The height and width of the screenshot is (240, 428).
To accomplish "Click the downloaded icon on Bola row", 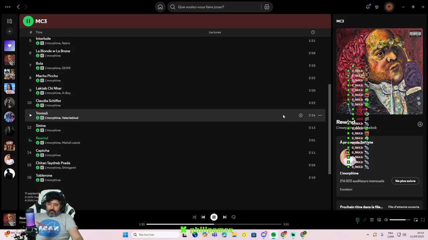I will click(38, 68).
